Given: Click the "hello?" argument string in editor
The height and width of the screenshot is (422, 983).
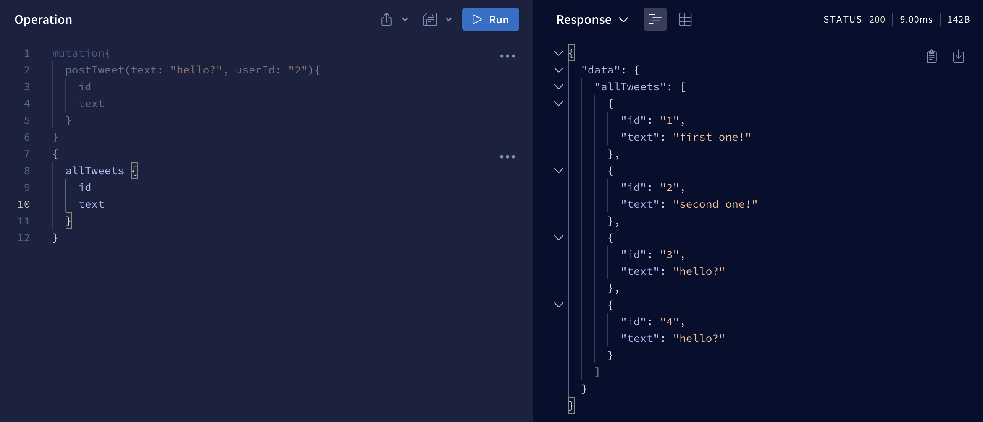Looking at the screenshot, I should 196,70.
